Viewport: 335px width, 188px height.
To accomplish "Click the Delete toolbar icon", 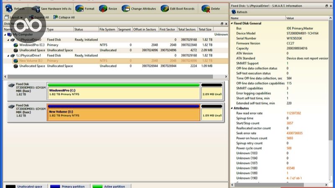I will point(206,9).
